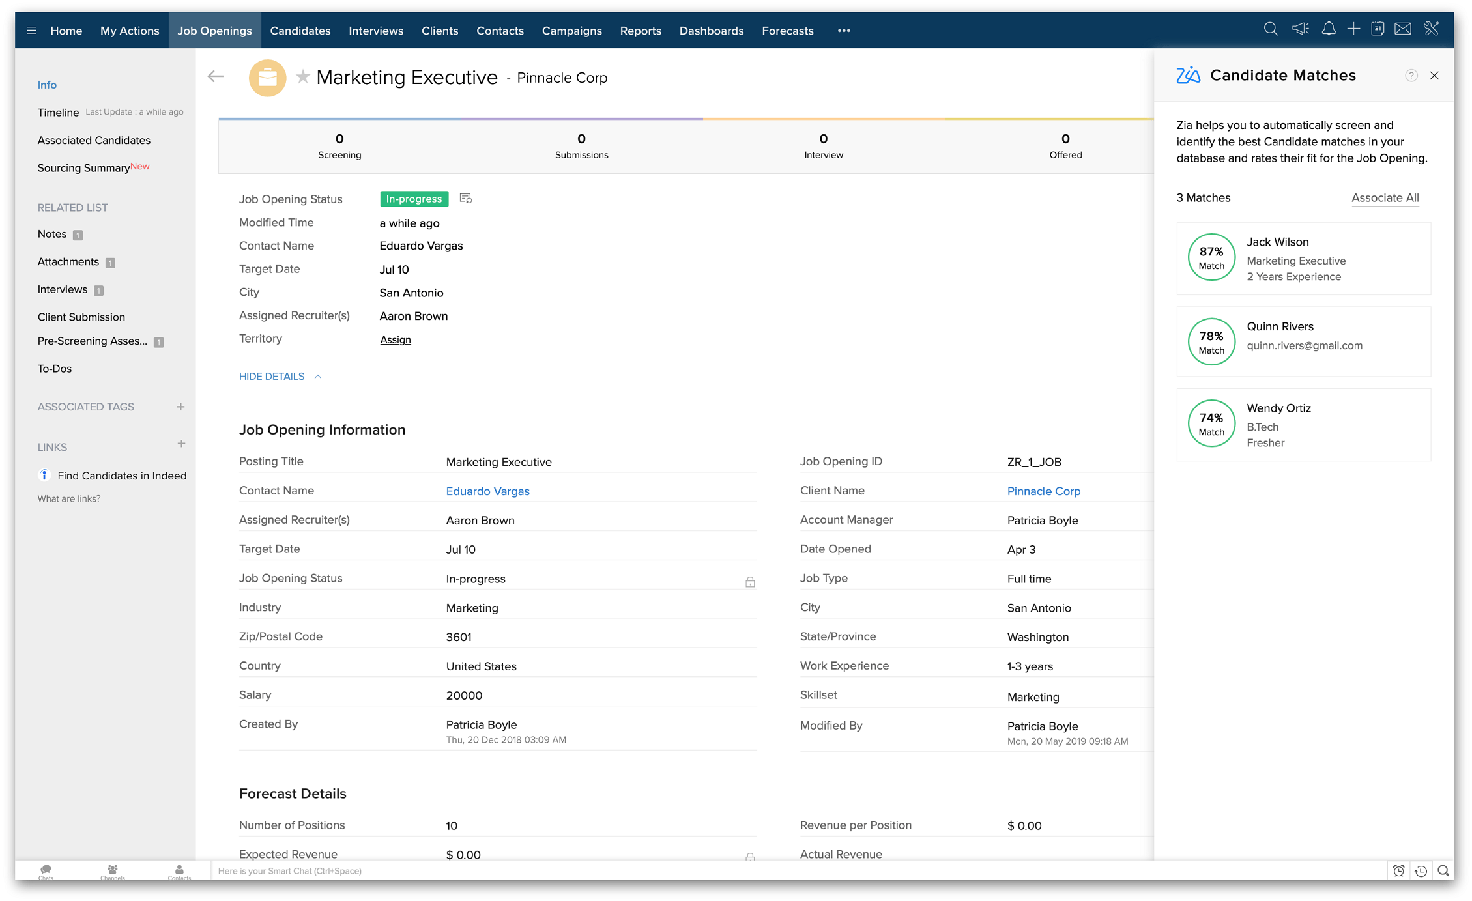Image resolution: width=1472 pixels, height=901 pixels.
Task: Open Pinnacle Corp client link
Action: click(x=1044, y=491)
